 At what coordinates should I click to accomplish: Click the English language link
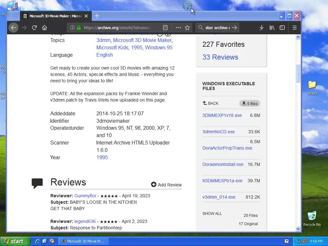[x=104, y=55]
